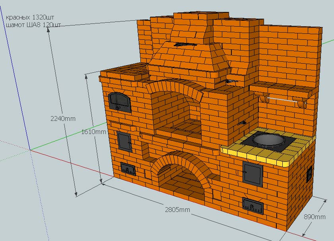Click the middle left rectangular stove door

[x=124, y=141]
